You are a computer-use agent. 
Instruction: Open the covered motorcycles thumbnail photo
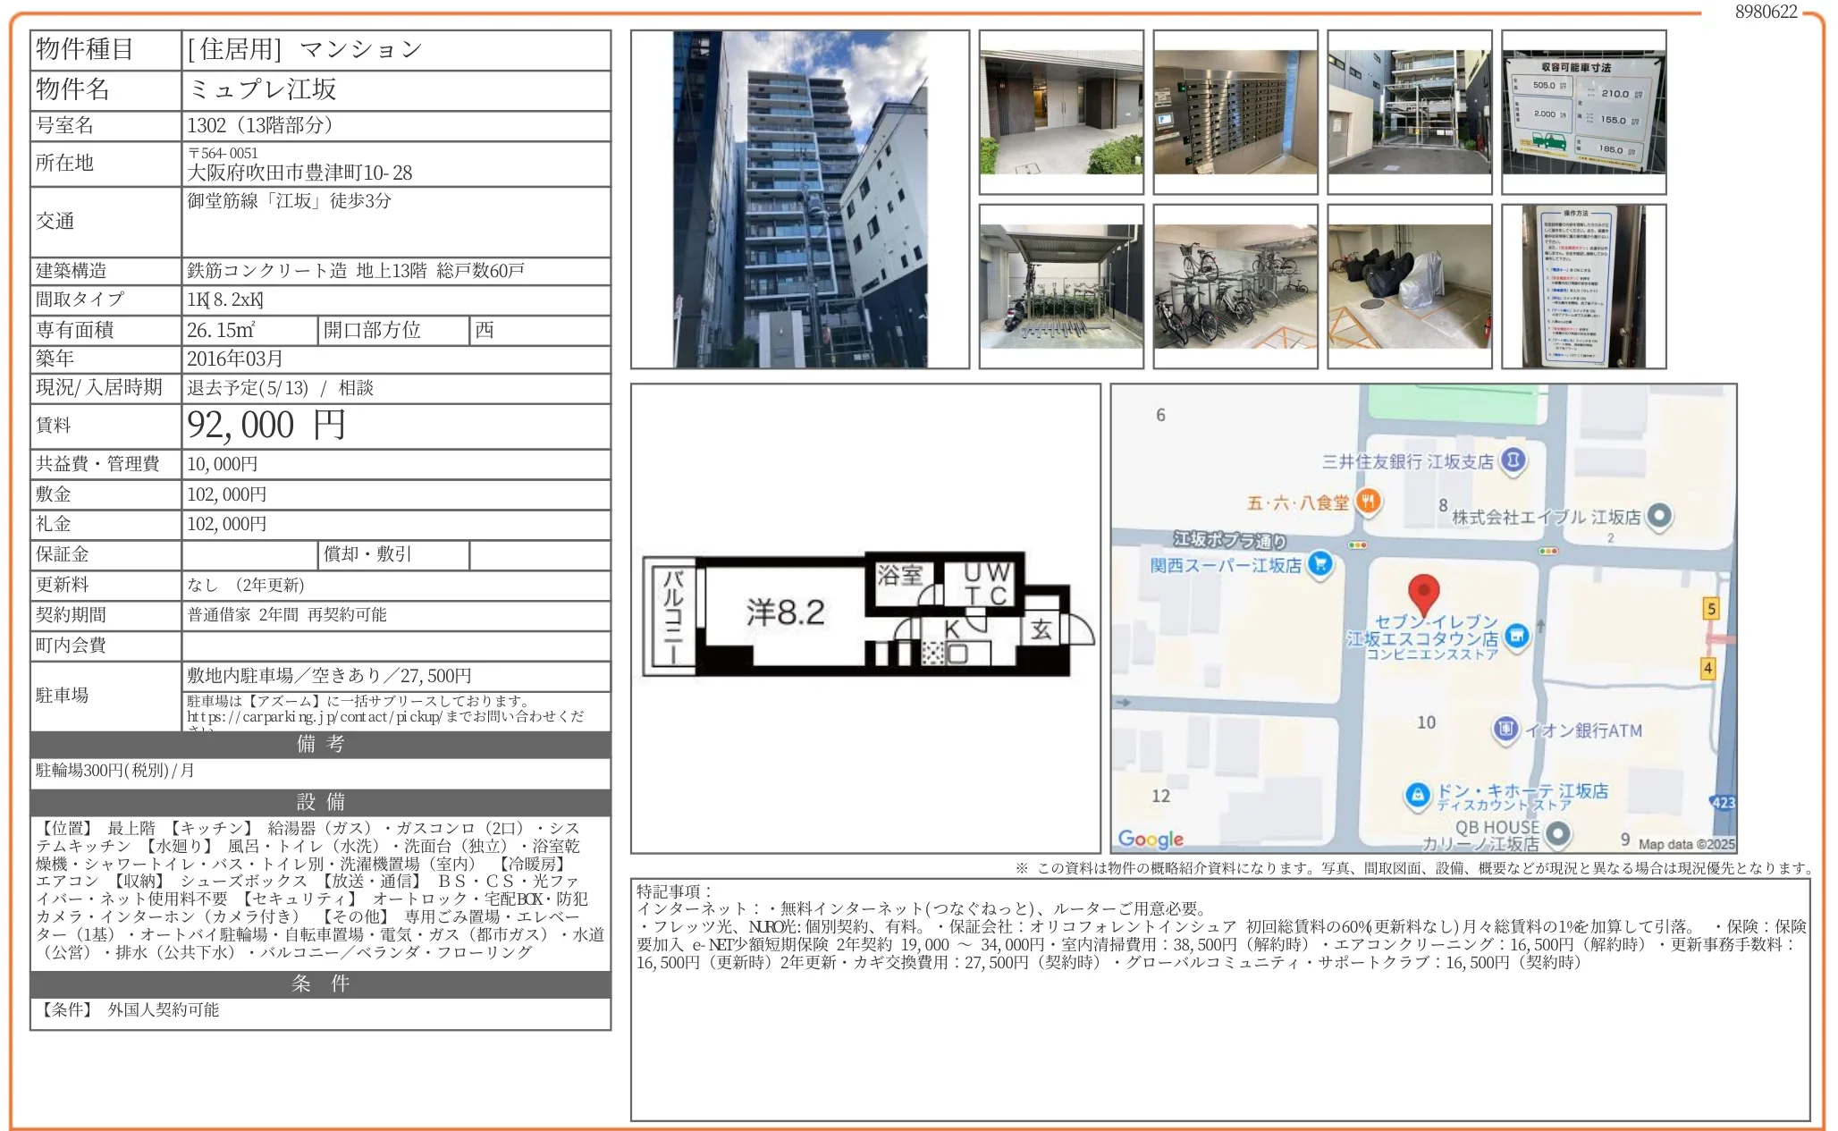tap(1409, 286)
